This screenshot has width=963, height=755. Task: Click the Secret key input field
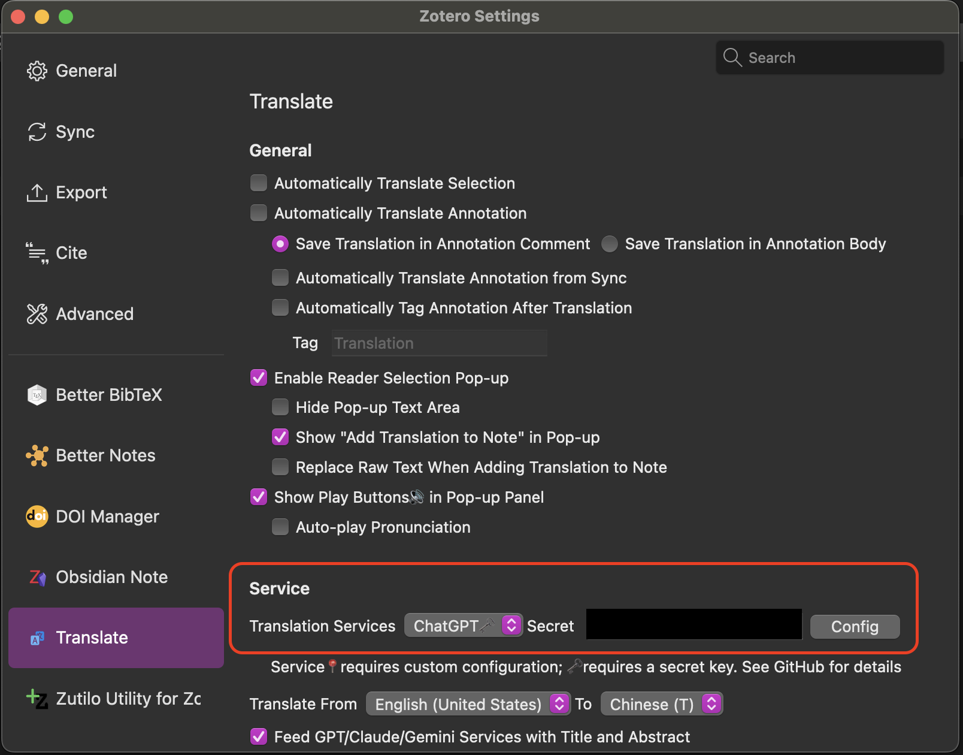click(x=694, y=625)
